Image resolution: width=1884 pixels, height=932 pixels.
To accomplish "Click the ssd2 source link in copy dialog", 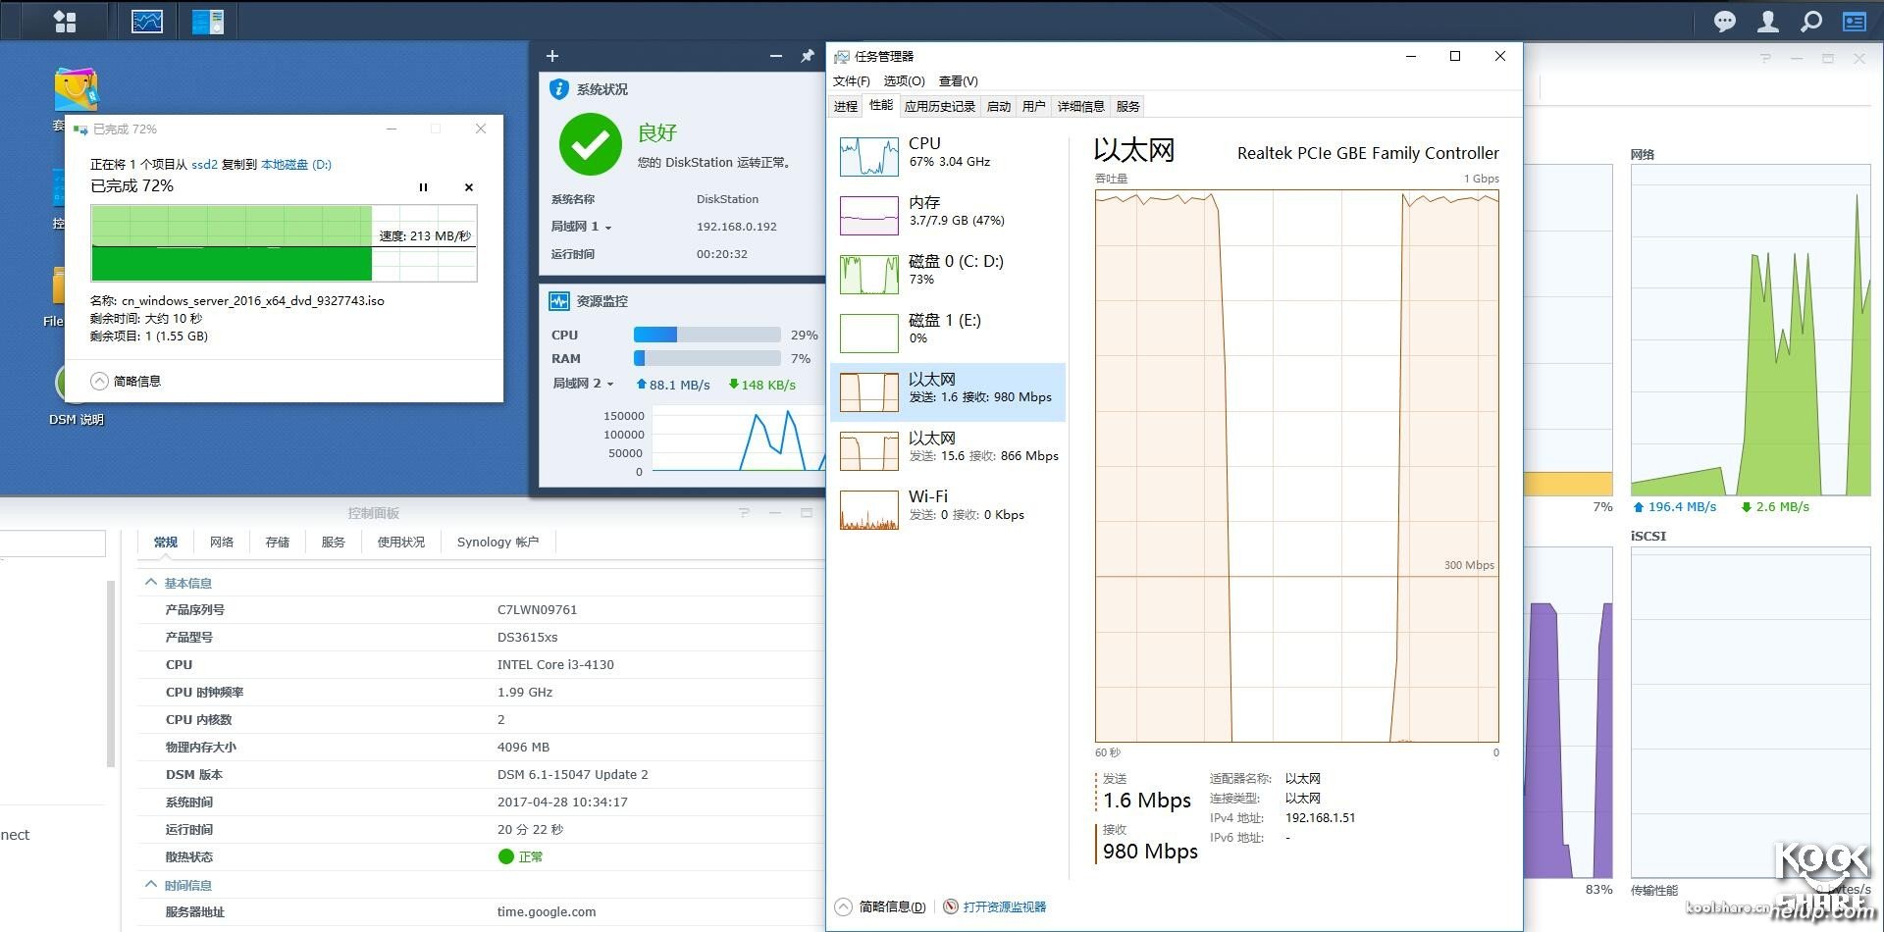I will [204, 164].
